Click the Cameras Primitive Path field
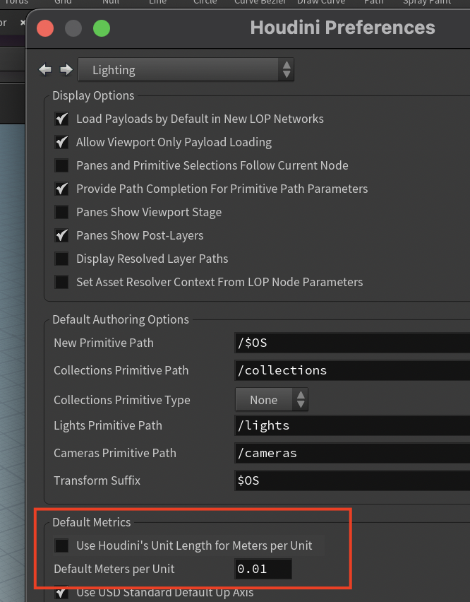This screenshot has width=470, height=602. point(352,453)
